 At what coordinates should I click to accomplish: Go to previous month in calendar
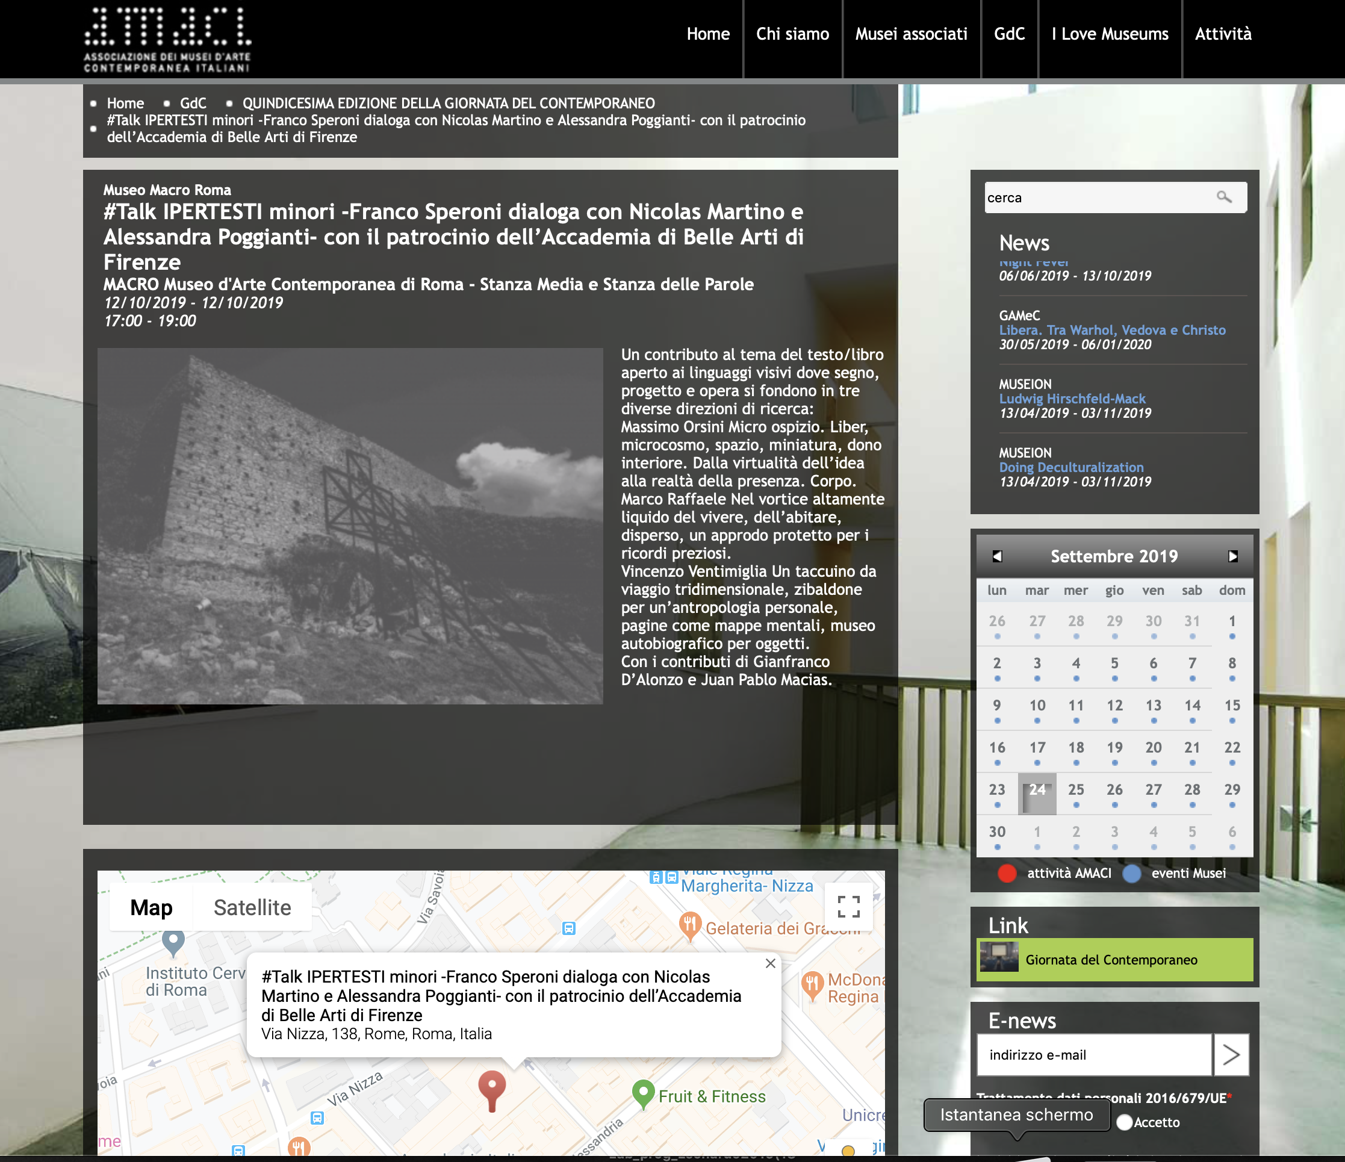997,556
